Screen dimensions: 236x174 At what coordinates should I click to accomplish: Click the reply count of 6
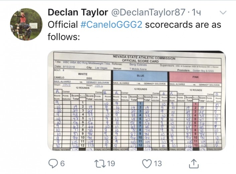coord(63,163)
